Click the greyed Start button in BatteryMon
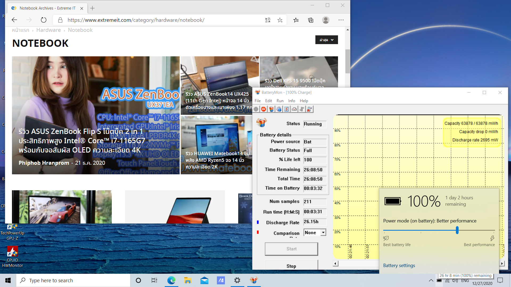 pyautogui.click(x=291, y=249)
